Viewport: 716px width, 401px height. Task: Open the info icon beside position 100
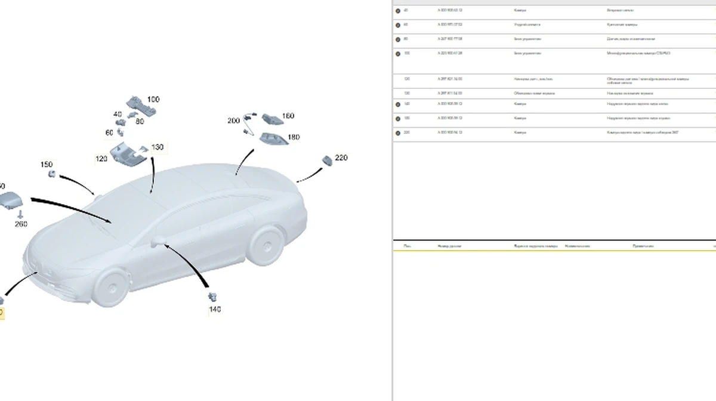pos(398,54)
